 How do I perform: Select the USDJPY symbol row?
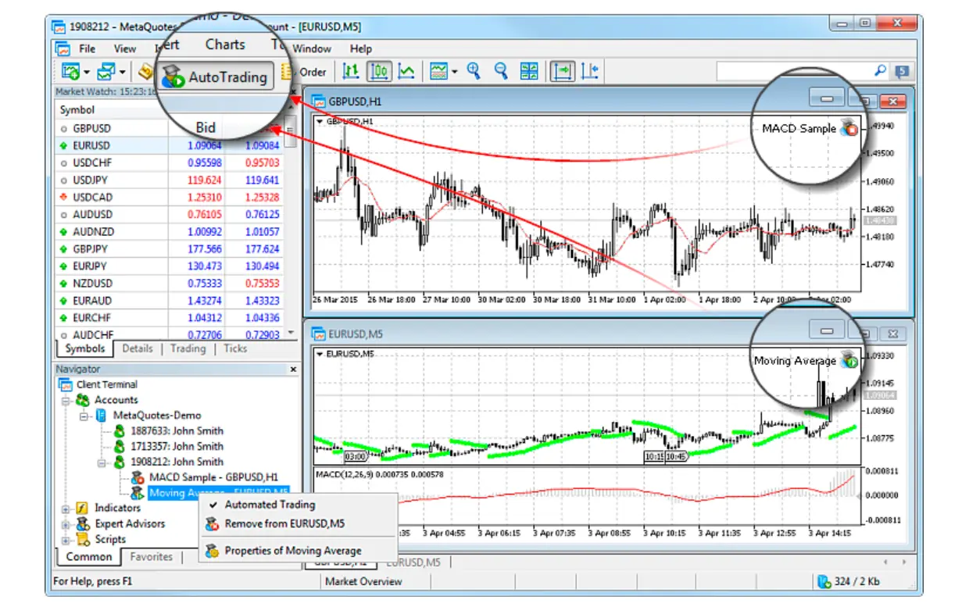point(170,180)
